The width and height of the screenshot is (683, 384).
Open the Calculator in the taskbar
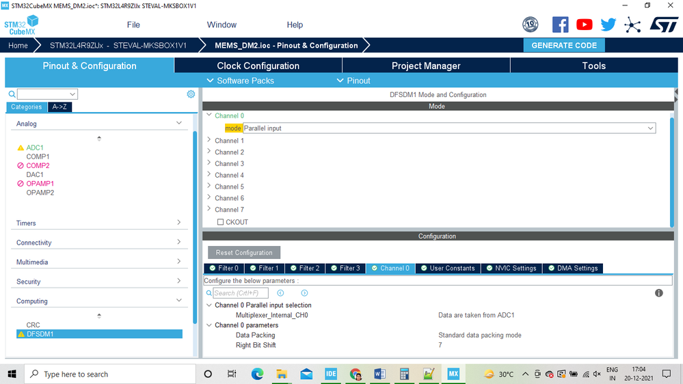click(x=404, y=374)
